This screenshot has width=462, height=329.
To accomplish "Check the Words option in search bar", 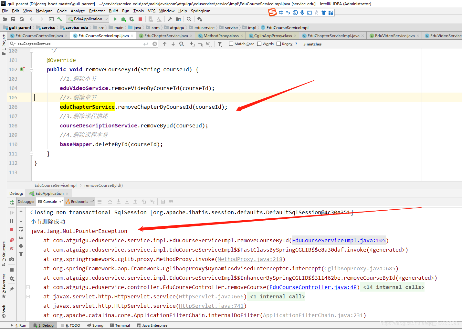I will [x=258, y=44].
